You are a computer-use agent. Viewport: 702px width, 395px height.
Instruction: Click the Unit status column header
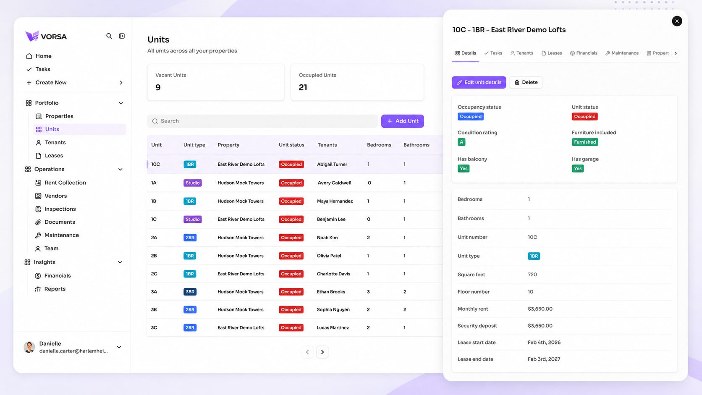pyautogui.click(x=291, y=145)
